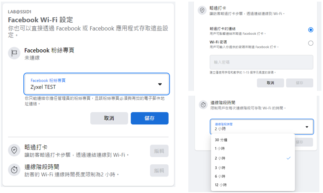
Task: Select the Wi-Fi 密碼 radio option
Action: tap(310, 43)
